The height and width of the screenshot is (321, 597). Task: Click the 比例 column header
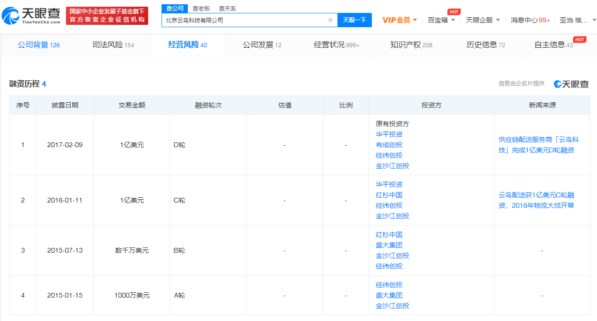click(346, 105)
